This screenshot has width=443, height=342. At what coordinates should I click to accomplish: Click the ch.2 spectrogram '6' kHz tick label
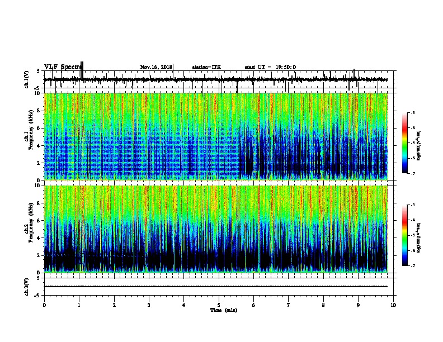coord(39,221)
